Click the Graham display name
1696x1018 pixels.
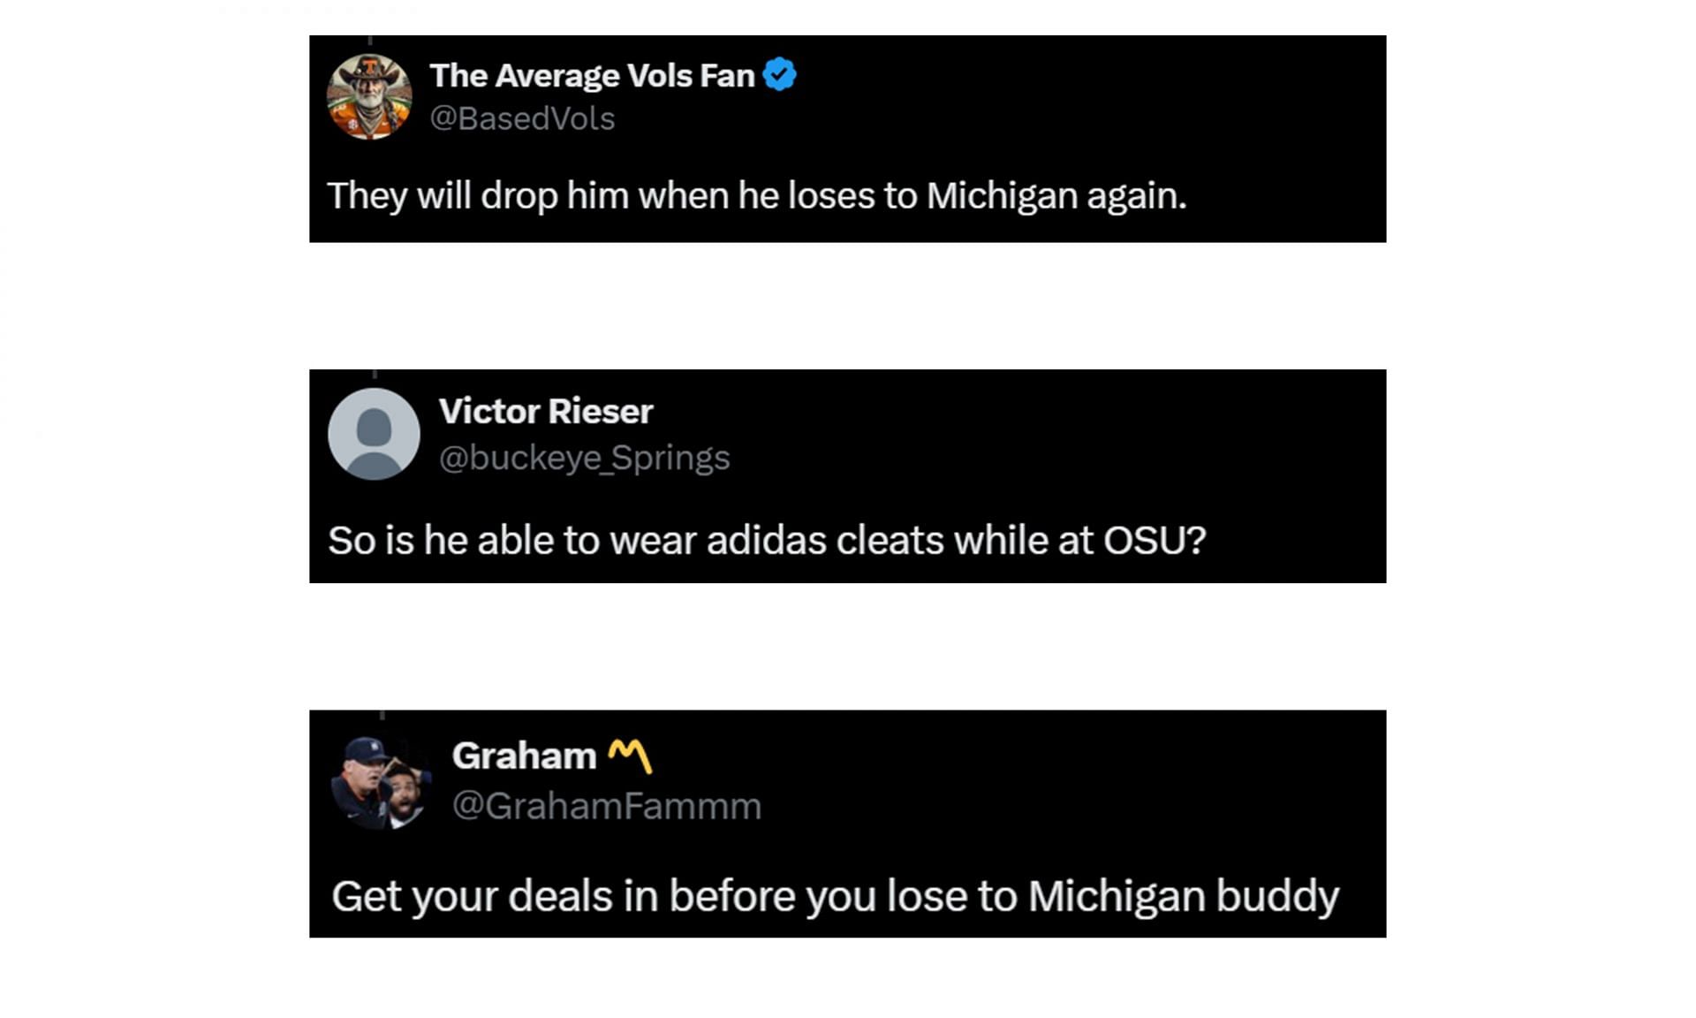click(x=524, y=756)
